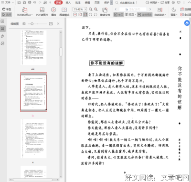This screenshot has width=191, height=182.
Task: Click the small thumbnail size icon
Action: (x=24, y=24)
